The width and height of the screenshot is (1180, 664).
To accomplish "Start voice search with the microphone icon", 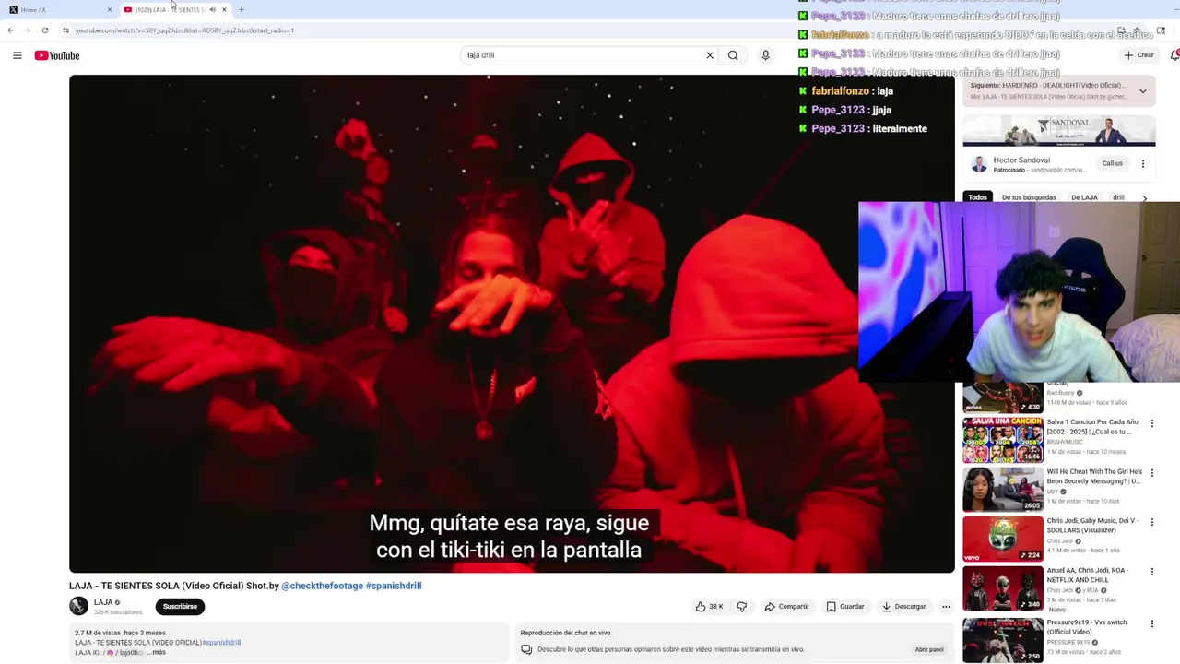I will [x=765, y=55].
